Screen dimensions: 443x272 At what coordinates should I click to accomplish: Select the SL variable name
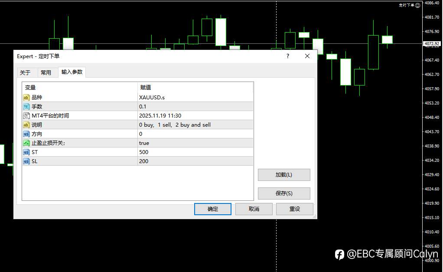coord(35,161)
